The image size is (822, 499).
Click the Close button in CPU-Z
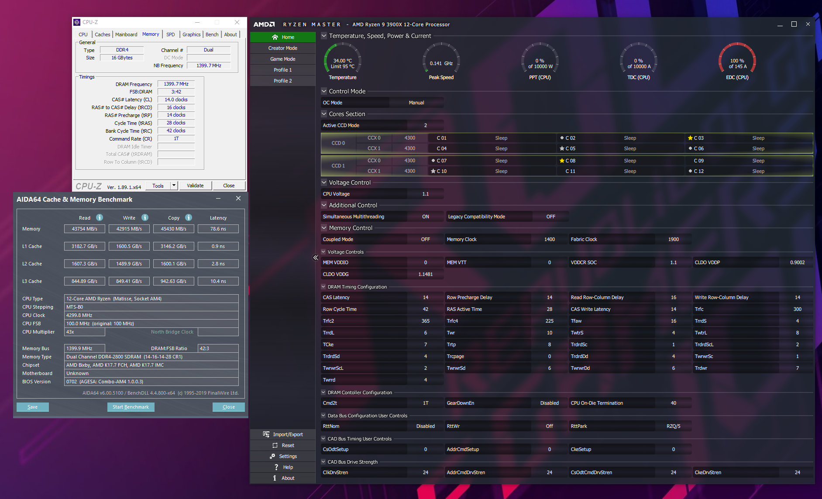229,186
